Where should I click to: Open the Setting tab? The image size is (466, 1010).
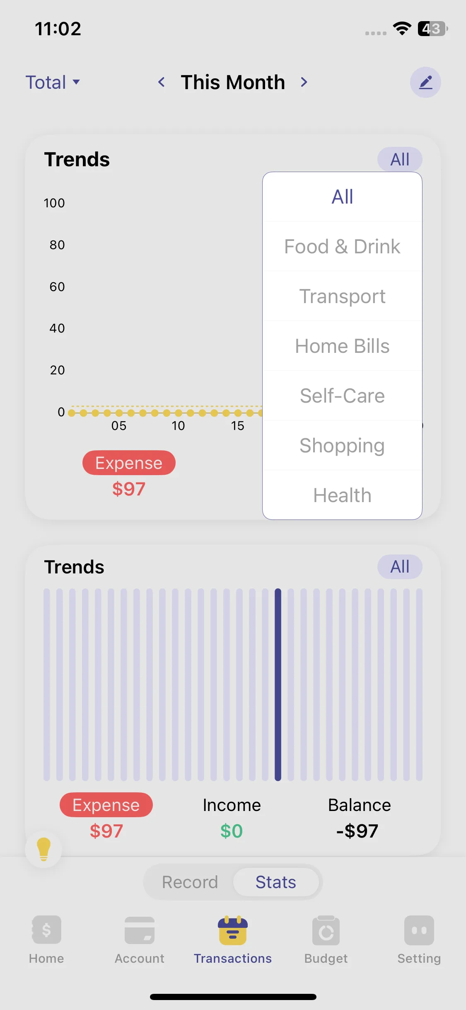pyautogui.click(x=419, y=940)
